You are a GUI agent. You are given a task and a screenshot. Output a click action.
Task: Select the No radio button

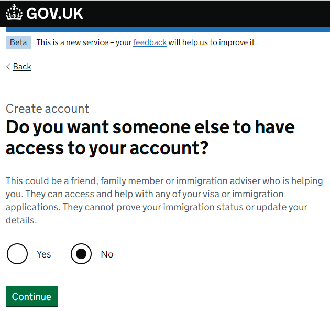pos(81,254)
